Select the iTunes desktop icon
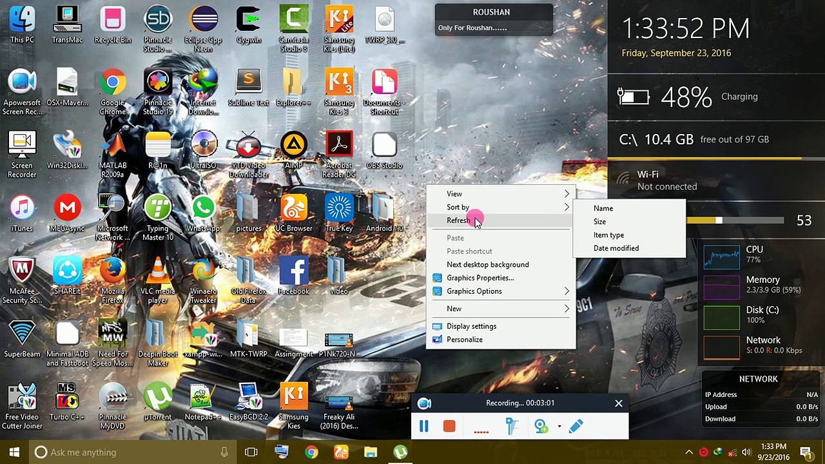This screenshot has height=464, width=825. point(22,214)
